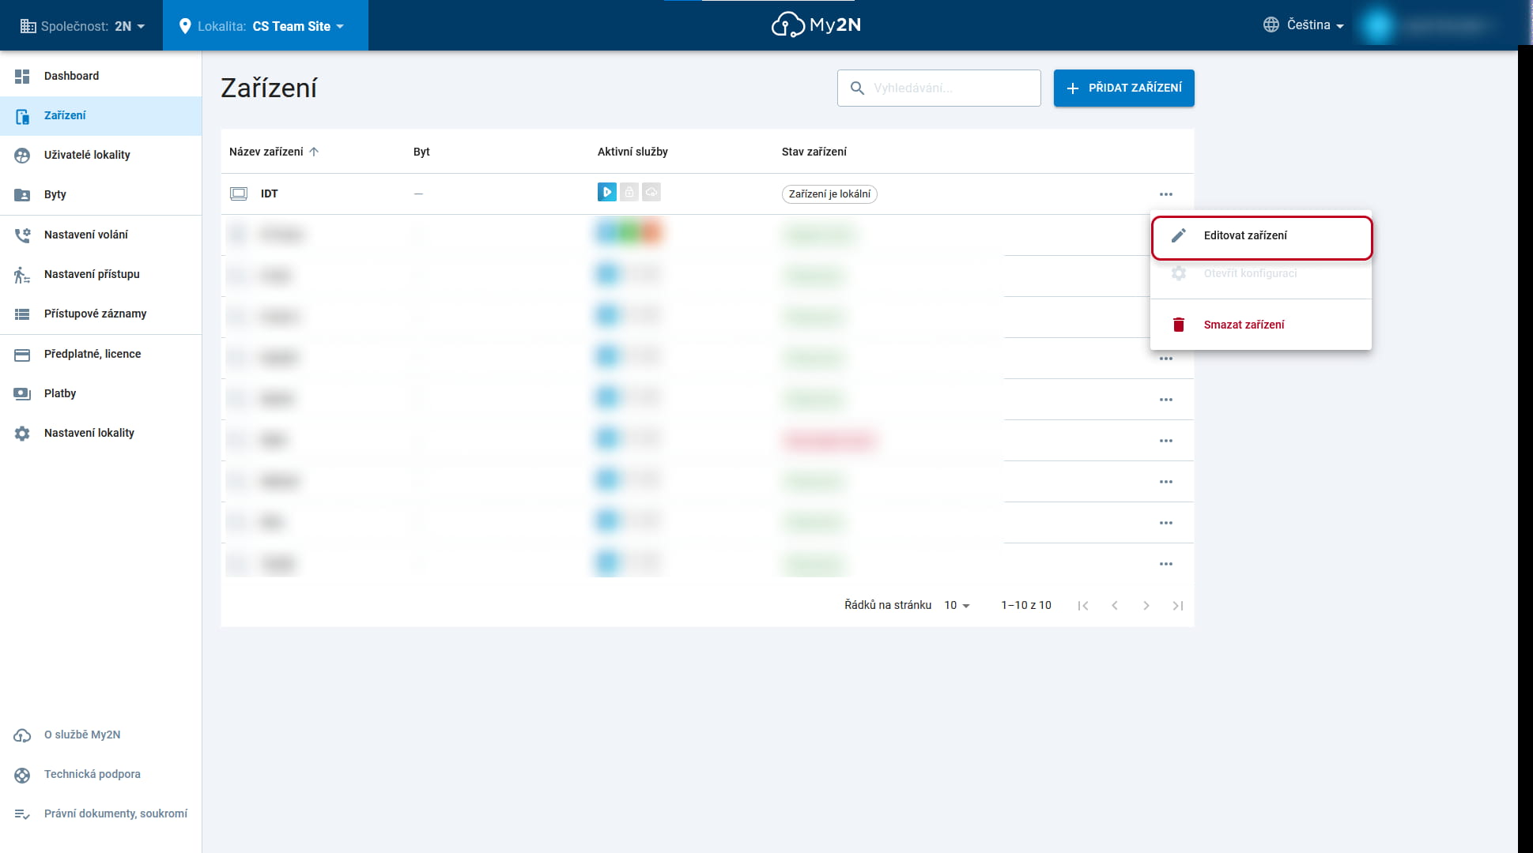Click the user avatar in header
This screenshot has width=1533, height=853.
click(1377, 26)
